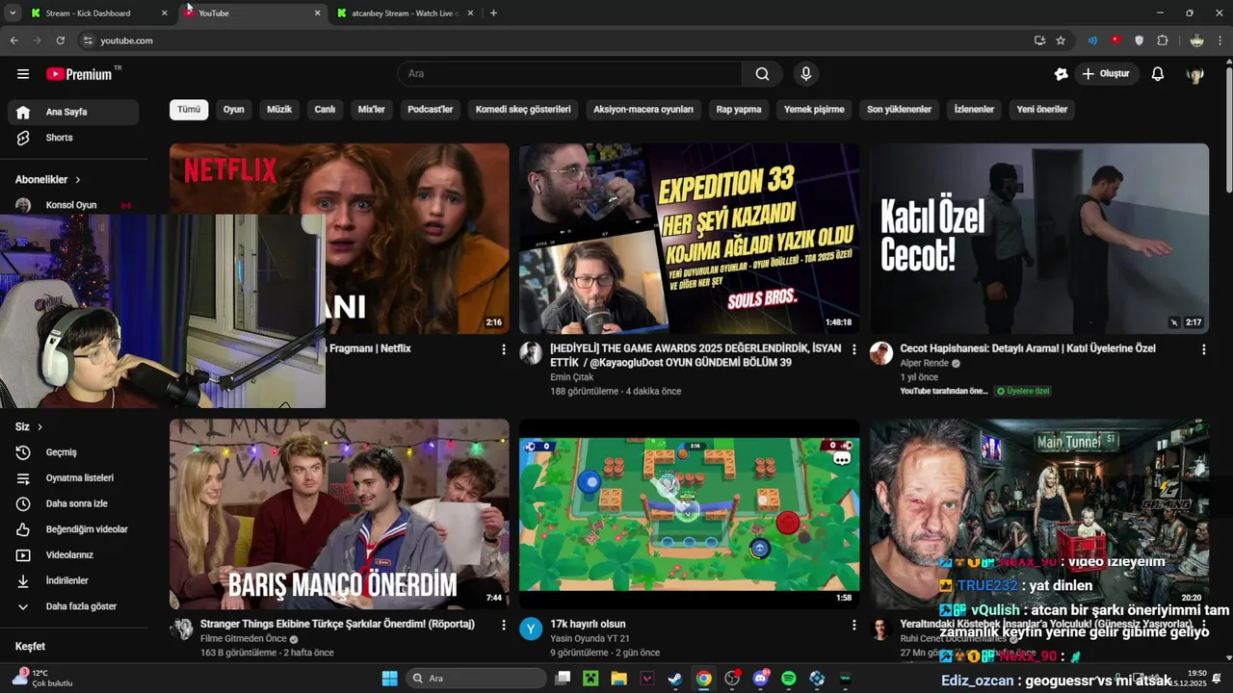
Task: Start voice search with microphone icon
Action: point(806,74)
